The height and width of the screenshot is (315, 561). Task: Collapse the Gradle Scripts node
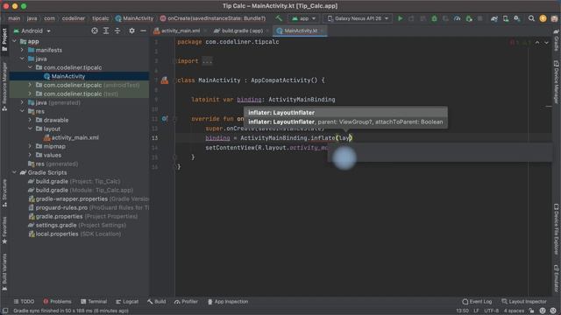15,172
